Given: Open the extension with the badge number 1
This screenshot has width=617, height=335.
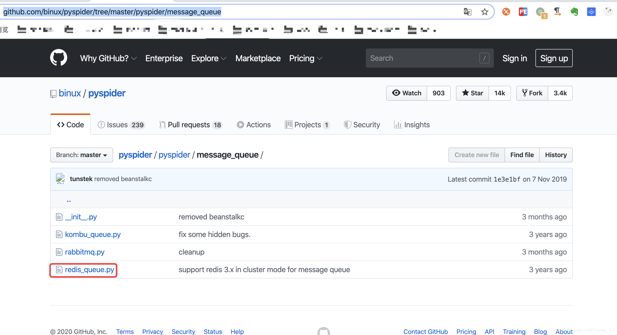Looking at the screenshot, I should coord(541,13).
